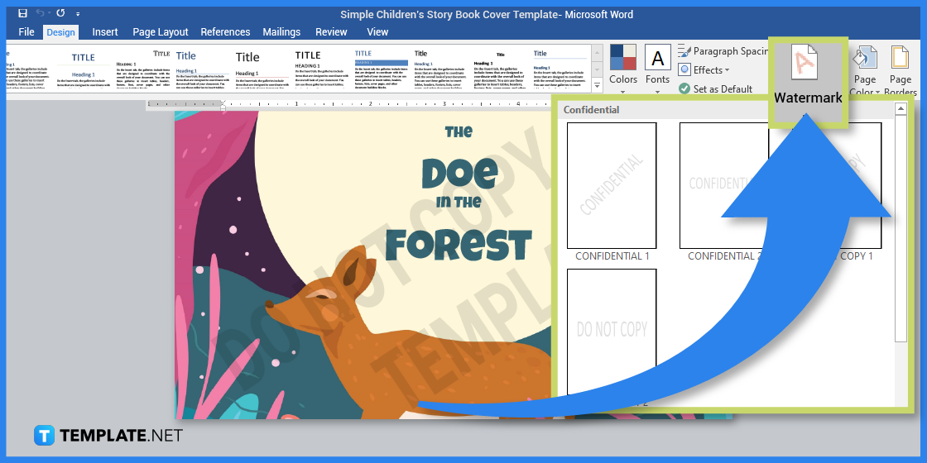Viewport: 927px width, 463px height.
Task: Choose the style set with blue-highlighted Heading 1
Action: tap(381, 68)
